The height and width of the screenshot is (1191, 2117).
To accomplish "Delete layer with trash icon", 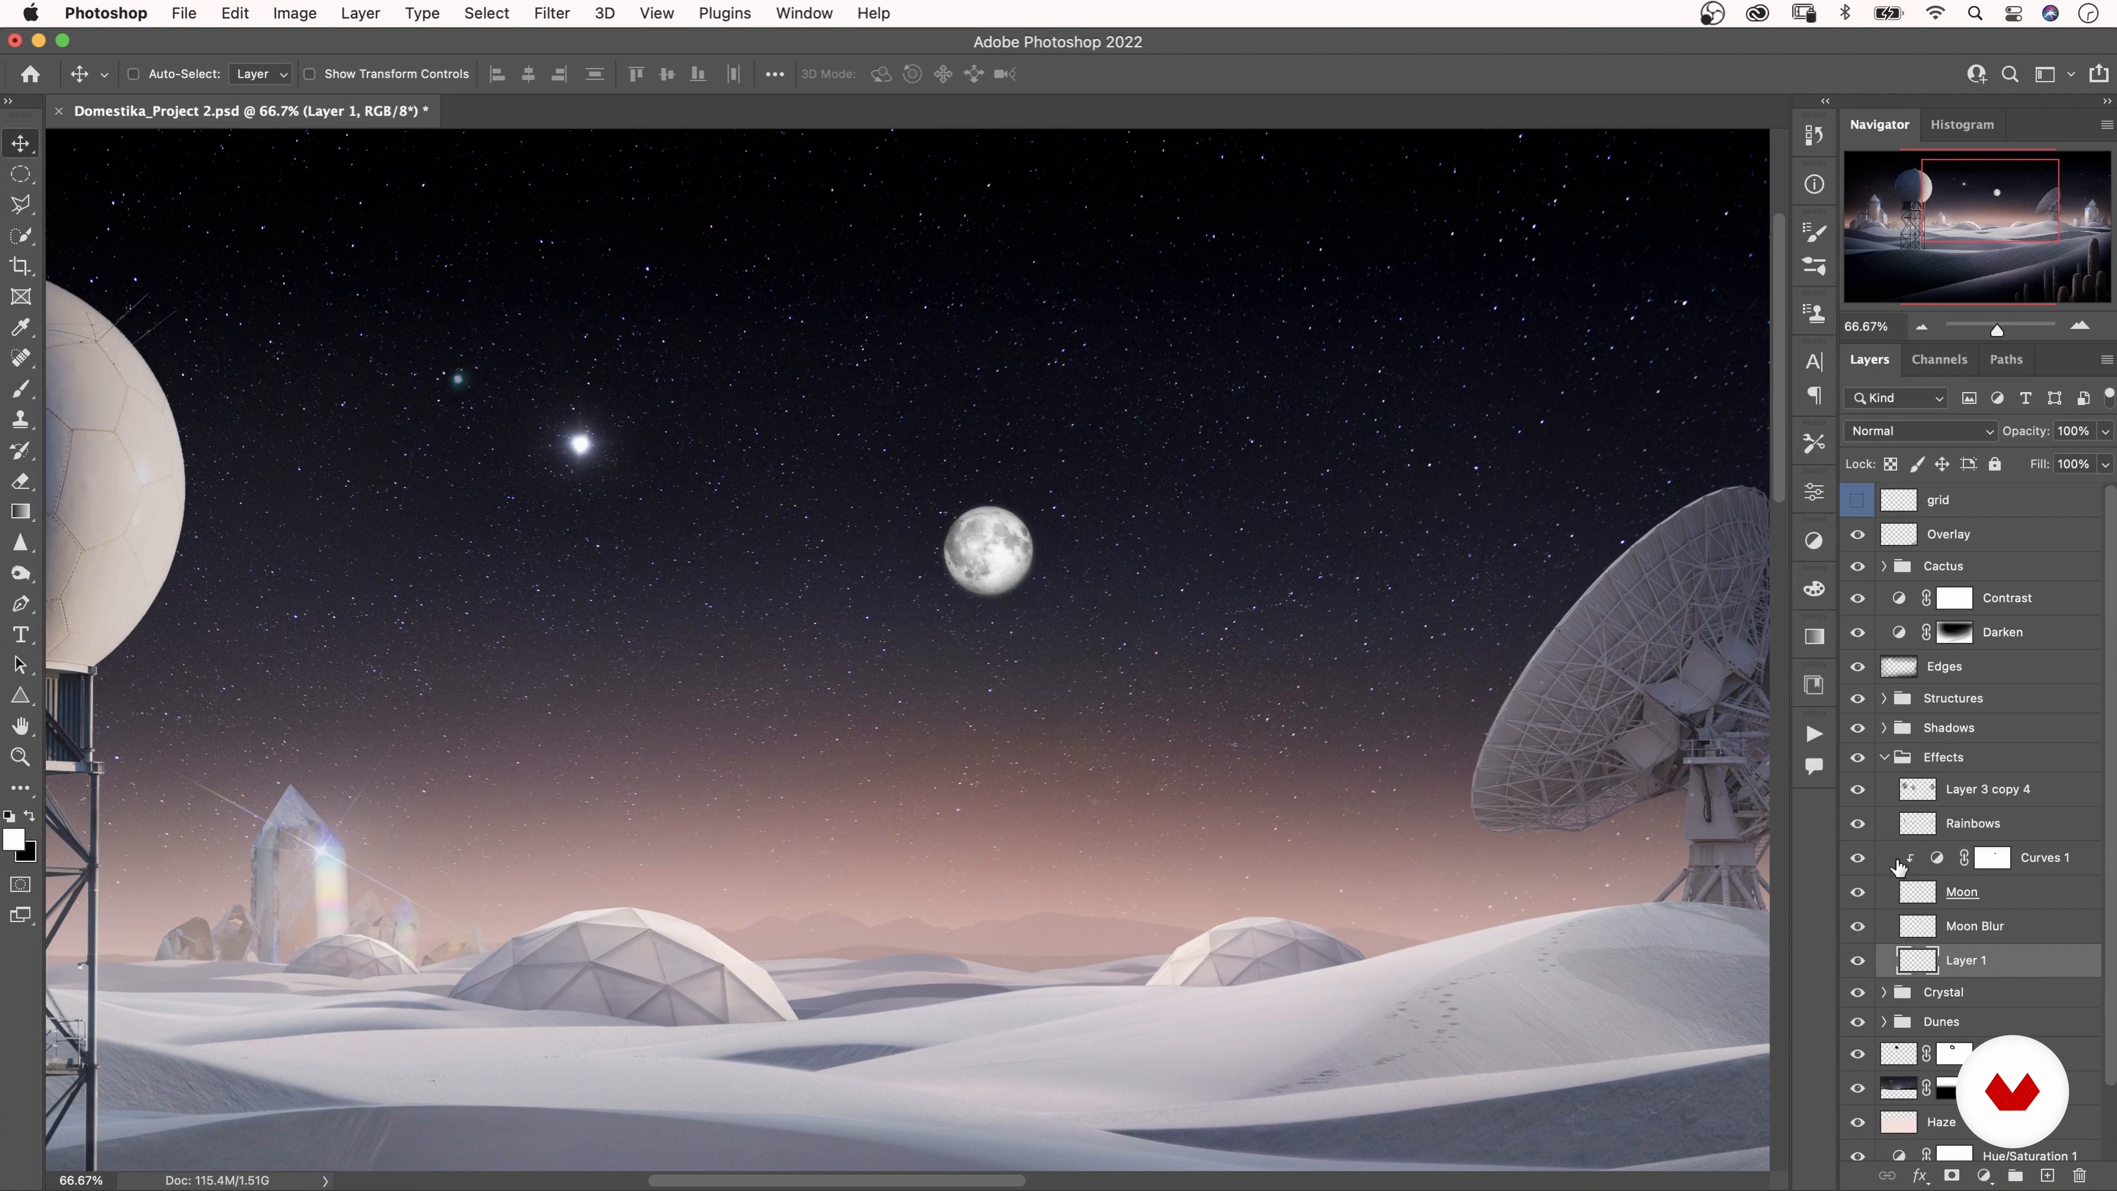I will [x=2079, y=1176].
